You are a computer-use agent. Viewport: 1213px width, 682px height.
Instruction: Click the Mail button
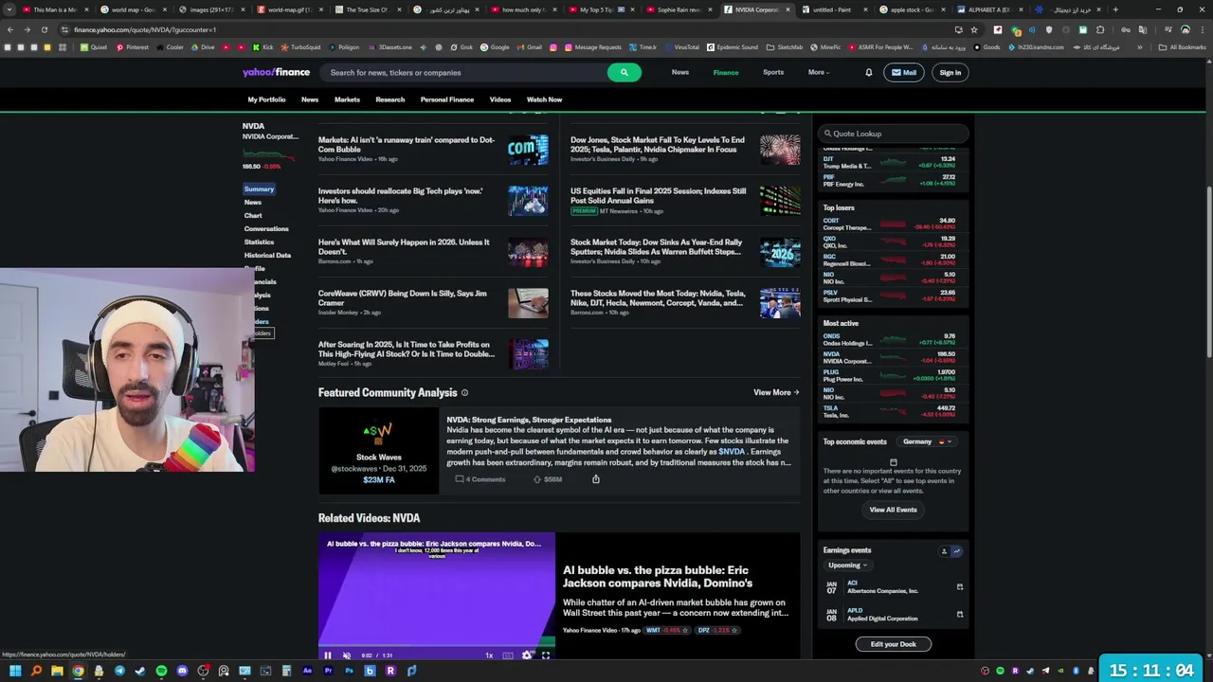[904, 72]
